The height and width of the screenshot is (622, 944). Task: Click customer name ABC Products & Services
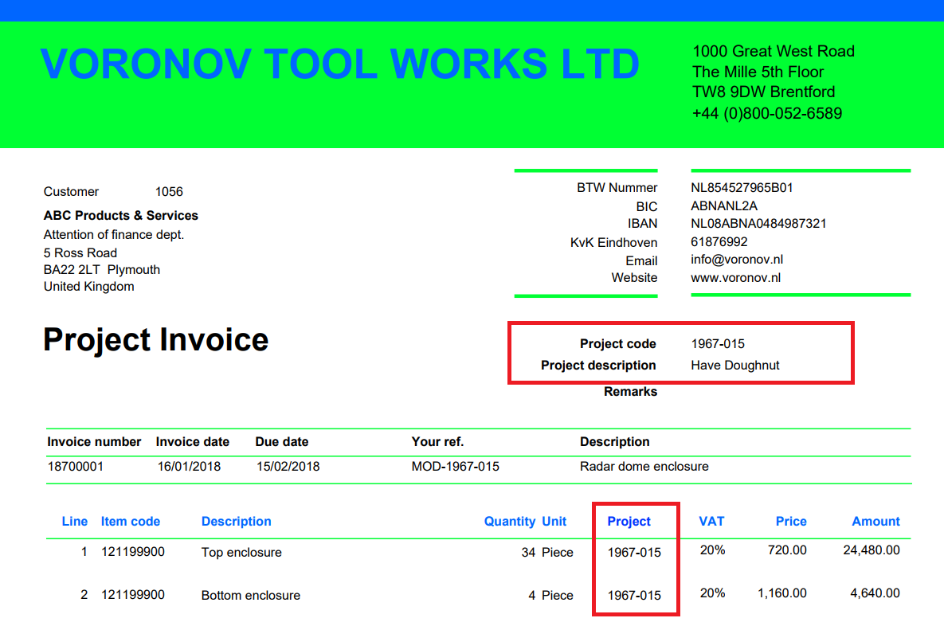click(x=121, y=216)
